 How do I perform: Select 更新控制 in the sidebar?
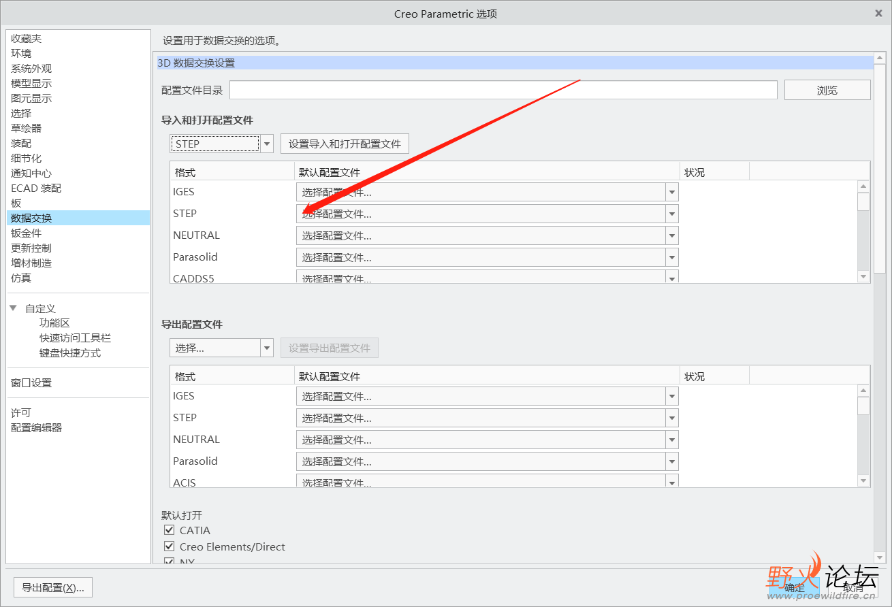(x=31, y=248)
